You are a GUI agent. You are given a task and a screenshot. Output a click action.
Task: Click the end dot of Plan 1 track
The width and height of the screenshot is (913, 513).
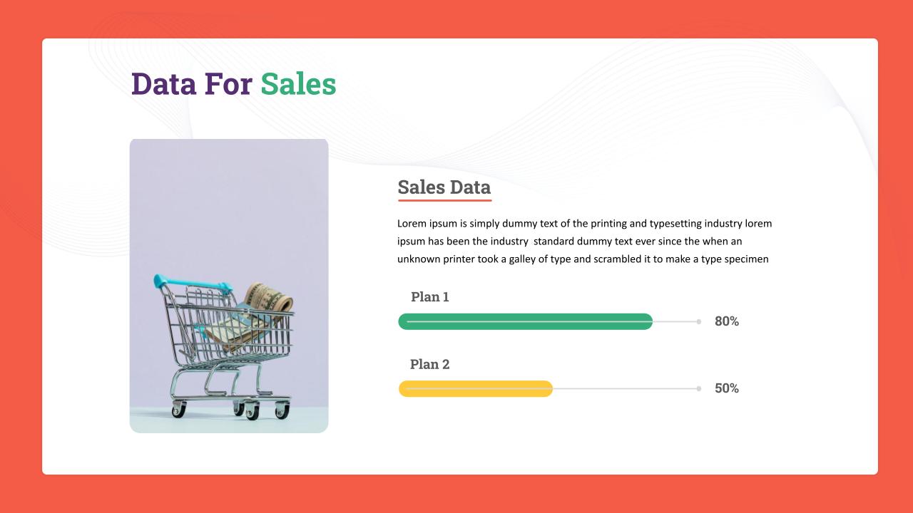pos(699,321)
